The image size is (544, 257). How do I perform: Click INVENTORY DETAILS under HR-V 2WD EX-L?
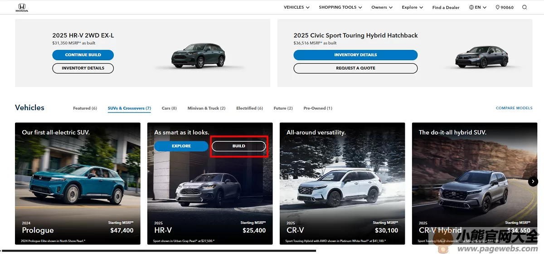point(83,68)
